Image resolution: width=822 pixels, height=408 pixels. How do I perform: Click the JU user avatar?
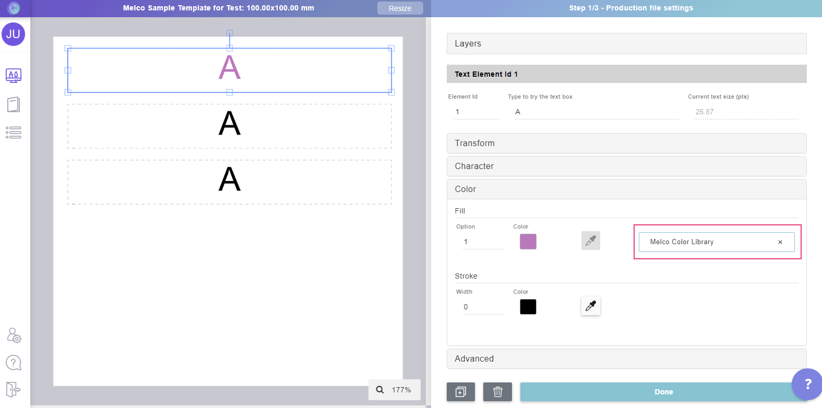[x=13, y=34]
